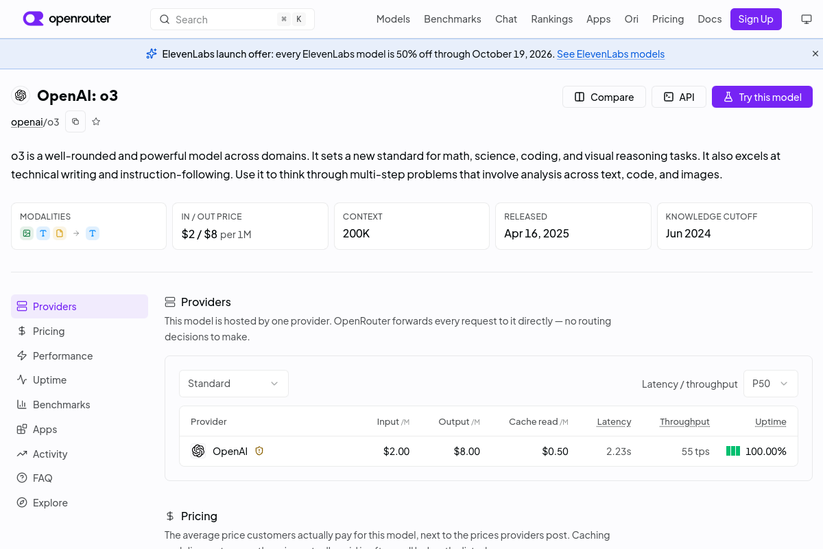This screenshot has width=823, height=549.
Task: Go to Benchmarks in top navigation
Action: pos(453,19)
